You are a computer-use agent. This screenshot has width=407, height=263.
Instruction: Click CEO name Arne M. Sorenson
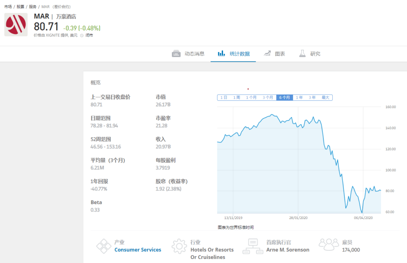pyautogui.click(x=288, y=250)
